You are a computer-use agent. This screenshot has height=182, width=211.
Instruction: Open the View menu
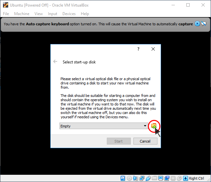38,14
